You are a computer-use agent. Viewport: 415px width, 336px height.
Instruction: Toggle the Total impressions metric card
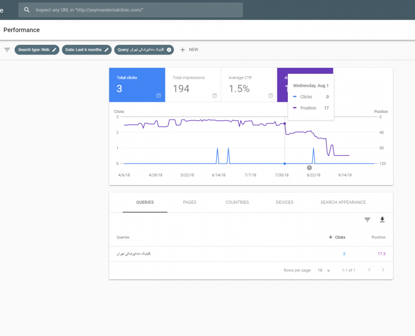coord(193,85)
